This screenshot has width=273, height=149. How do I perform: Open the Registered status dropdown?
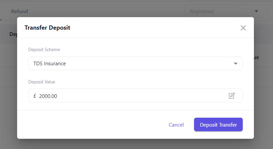click(220, 11)
